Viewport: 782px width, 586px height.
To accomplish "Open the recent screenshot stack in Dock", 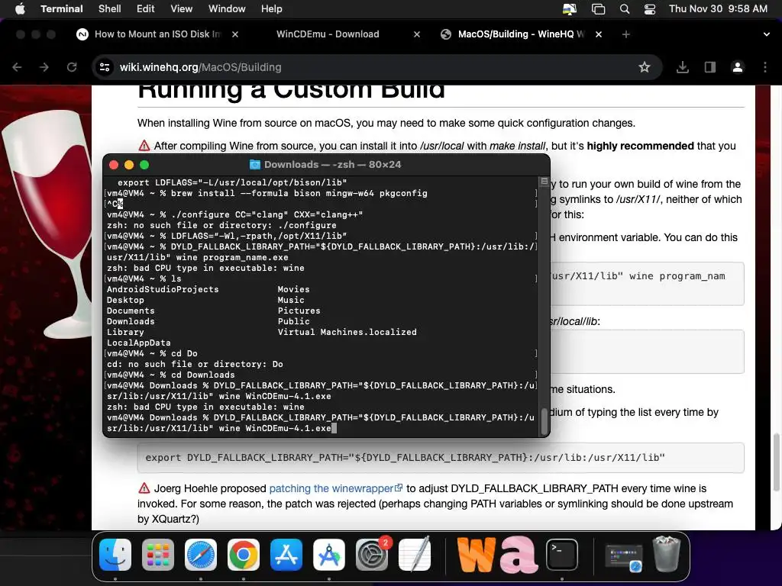I will [623, 557].
